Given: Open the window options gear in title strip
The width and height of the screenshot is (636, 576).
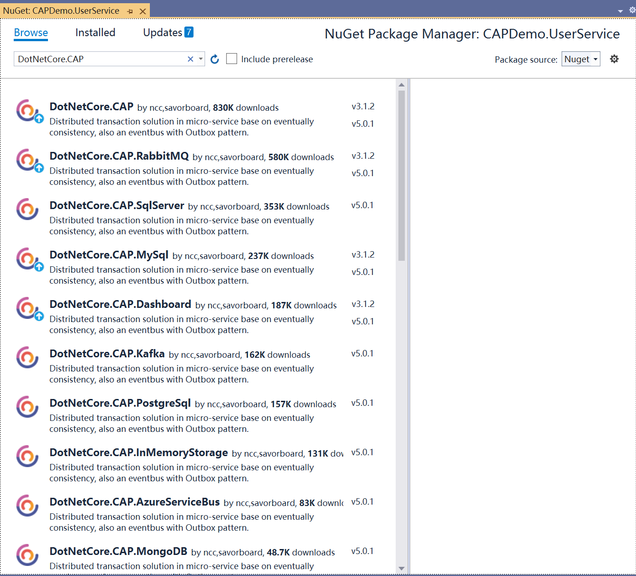Looking at the screenshot, I should click(632, 10).
